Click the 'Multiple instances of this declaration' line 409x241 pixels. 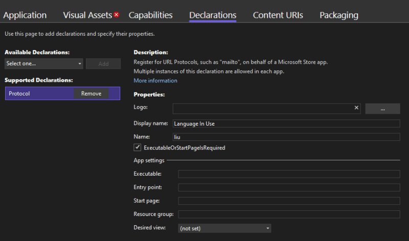[209, 71]
